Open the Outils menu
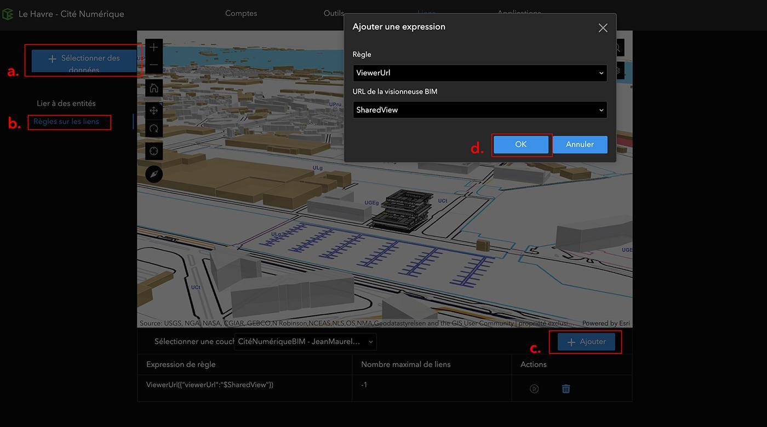767x427 pixels. [334, 13]
